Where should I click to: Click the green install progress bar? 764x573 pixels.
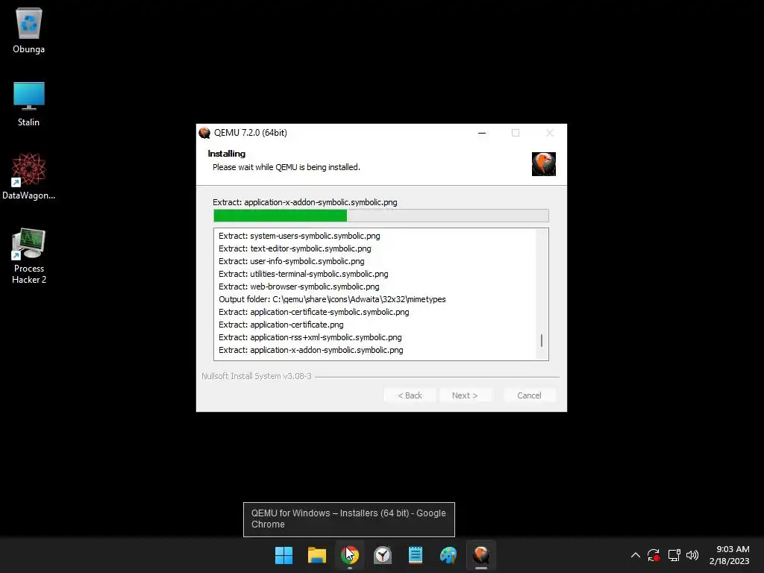tap(381, 216)
